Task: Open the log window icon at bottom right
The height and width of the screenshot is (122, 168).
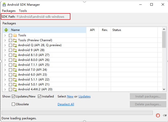Action: (165, 115)
